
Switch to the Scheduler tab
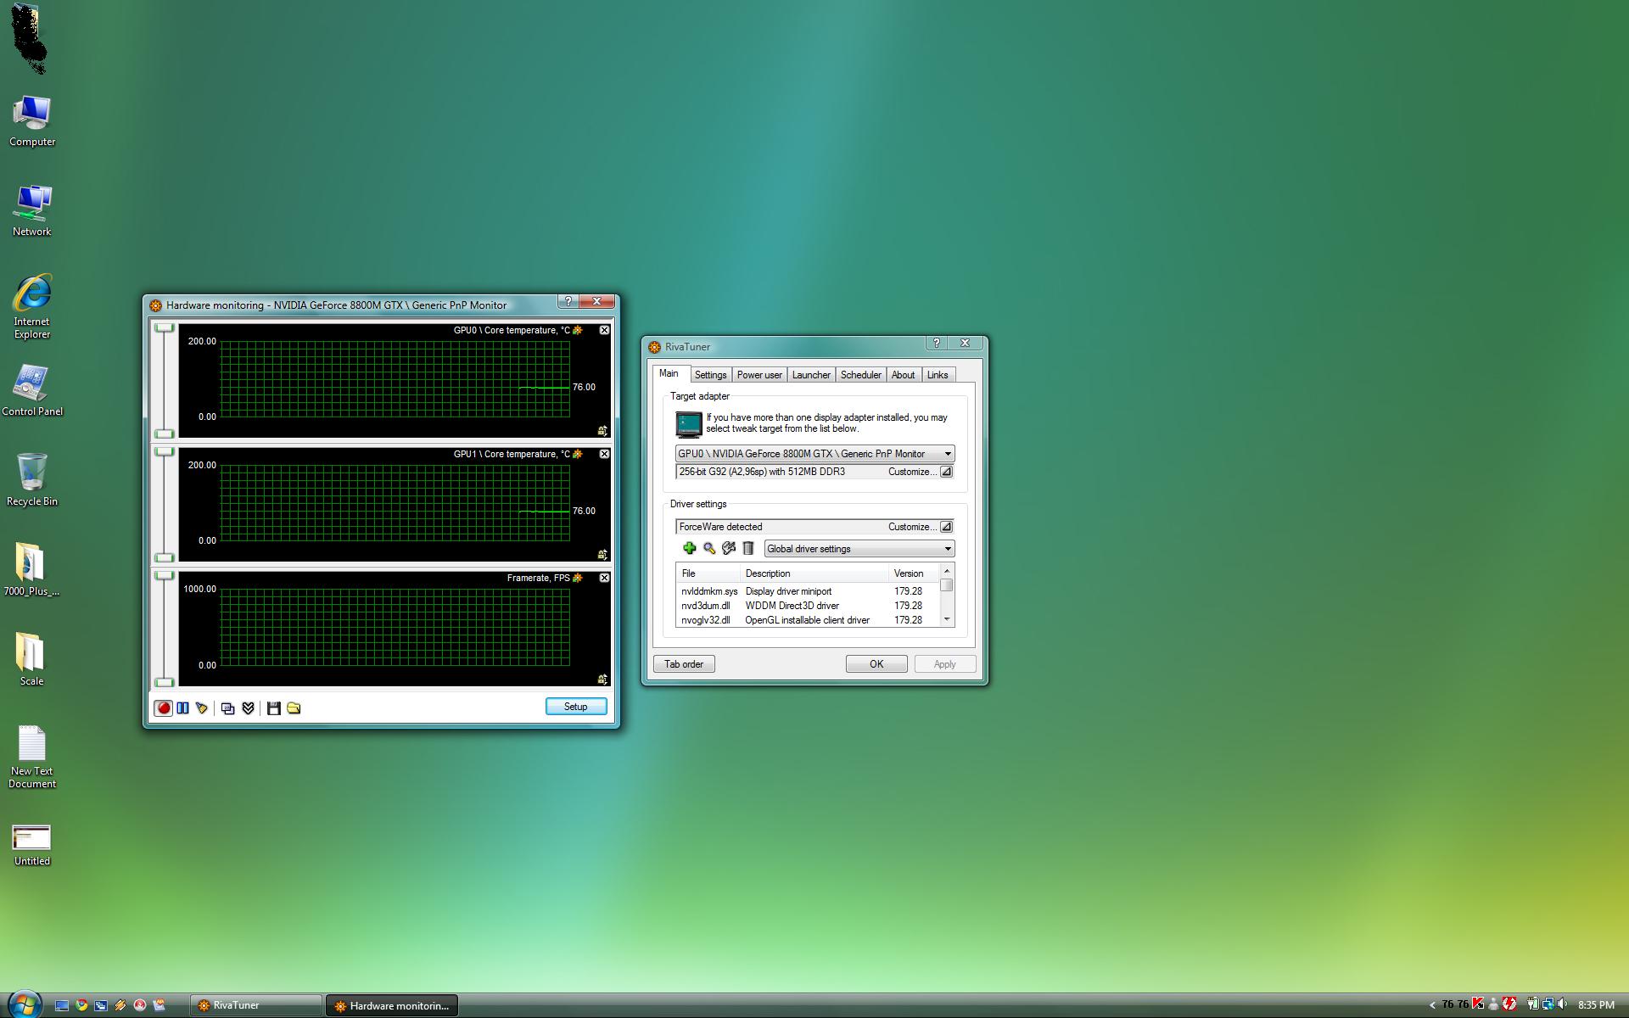pyautogui.click(x=860, y=375)
